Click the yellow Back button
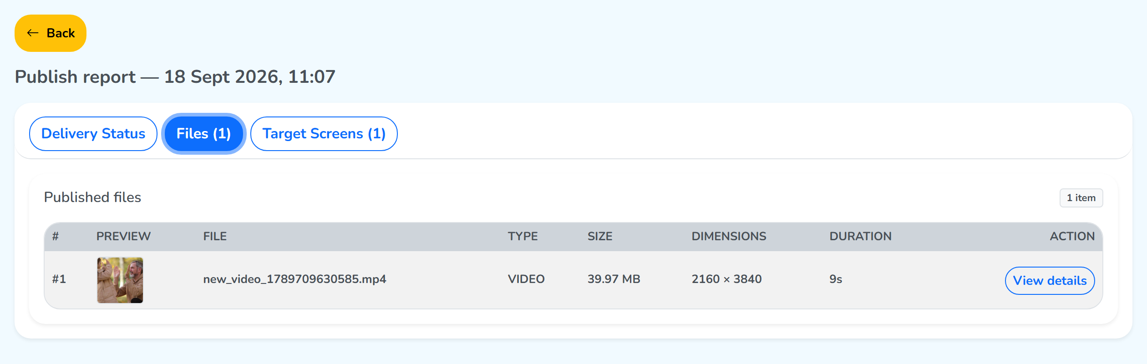Screen dimensions: 1147x364 click(x=51, y=33)
